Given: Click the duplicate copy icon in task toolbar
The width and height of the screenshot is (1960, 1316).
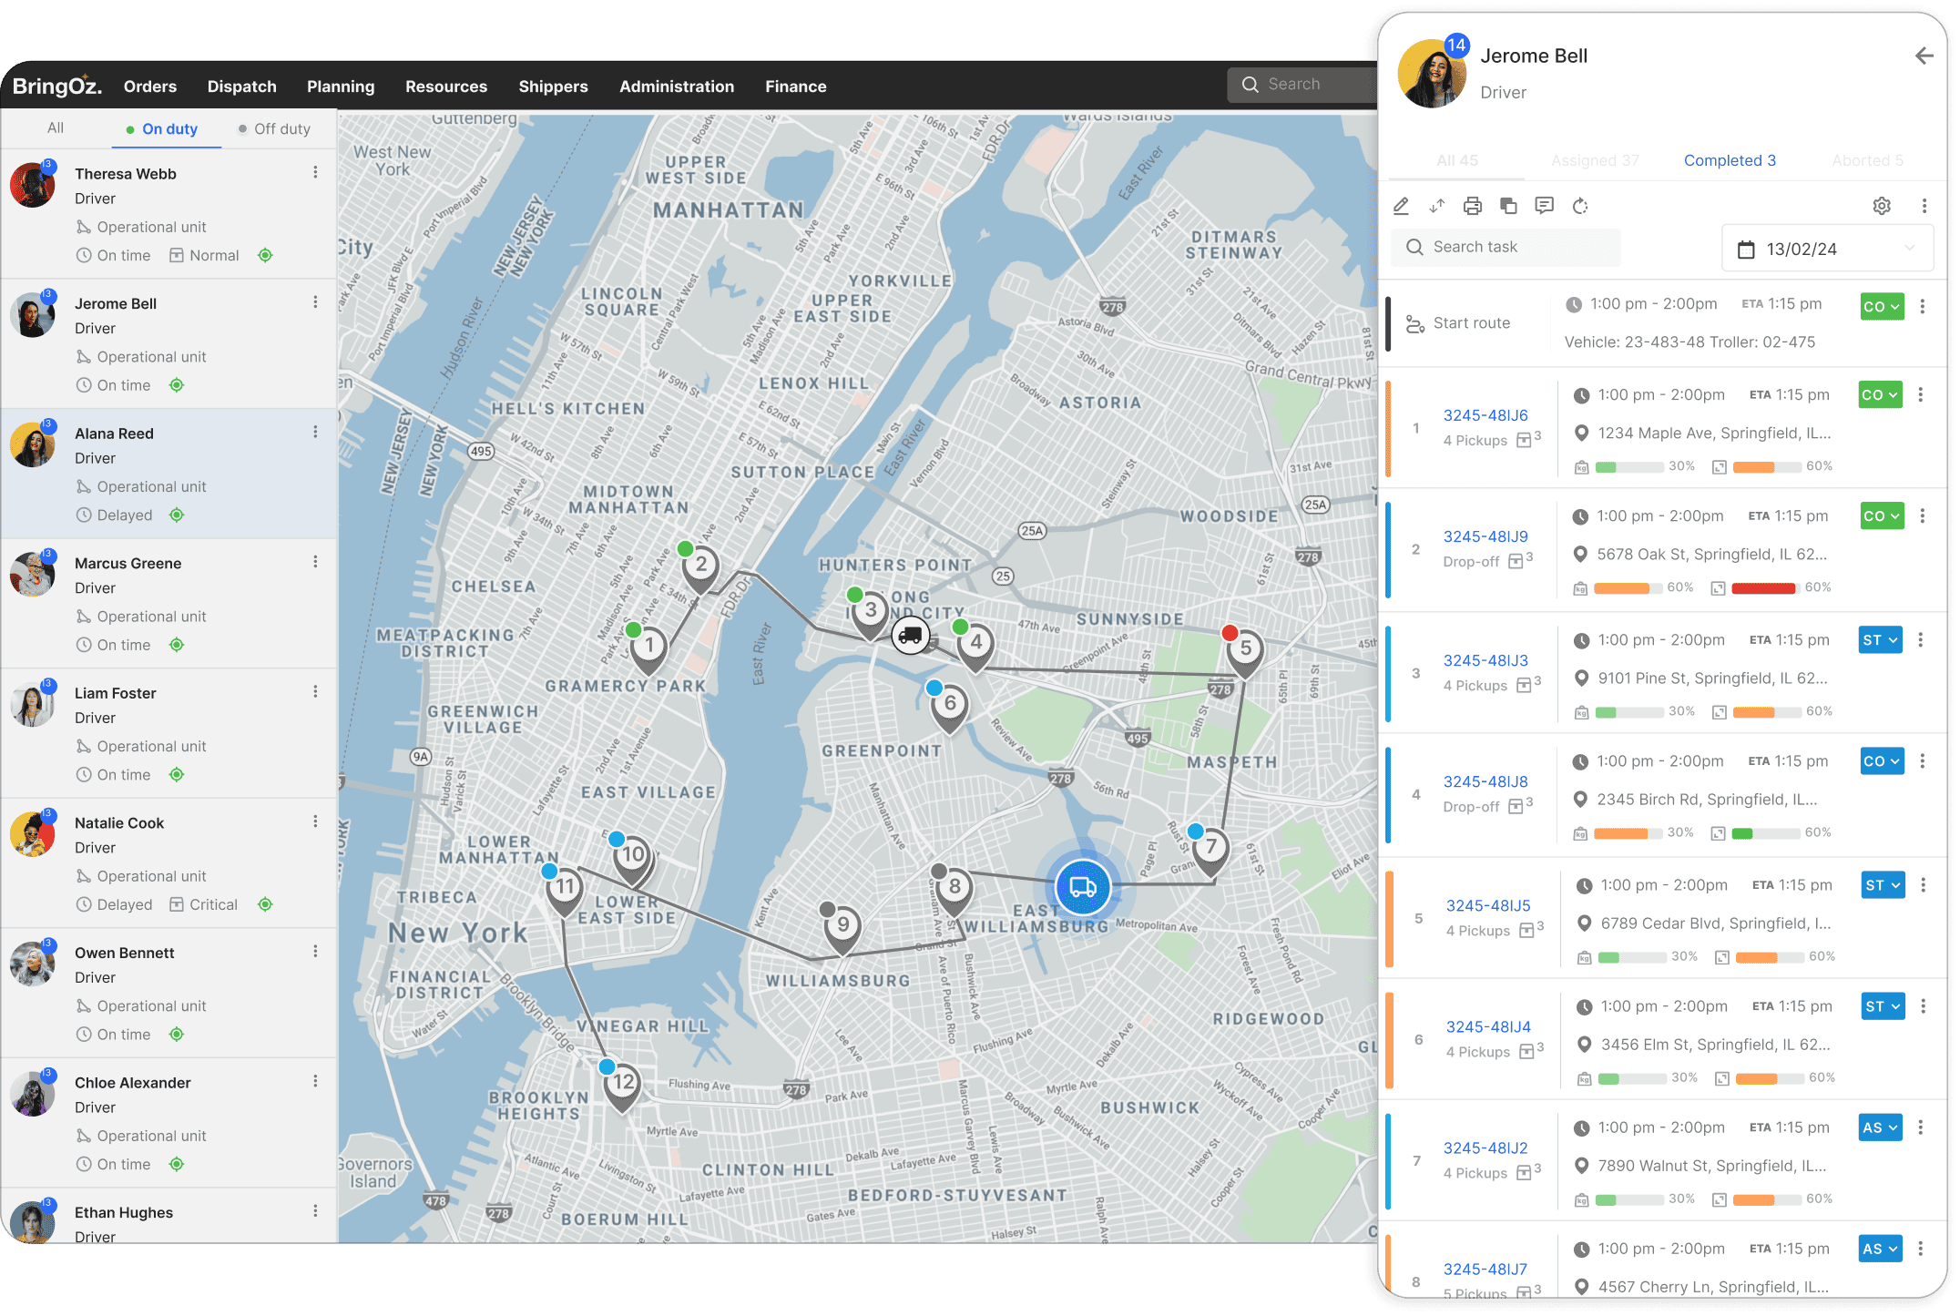Looking at the screenshot, I should tap(1508, 206).
